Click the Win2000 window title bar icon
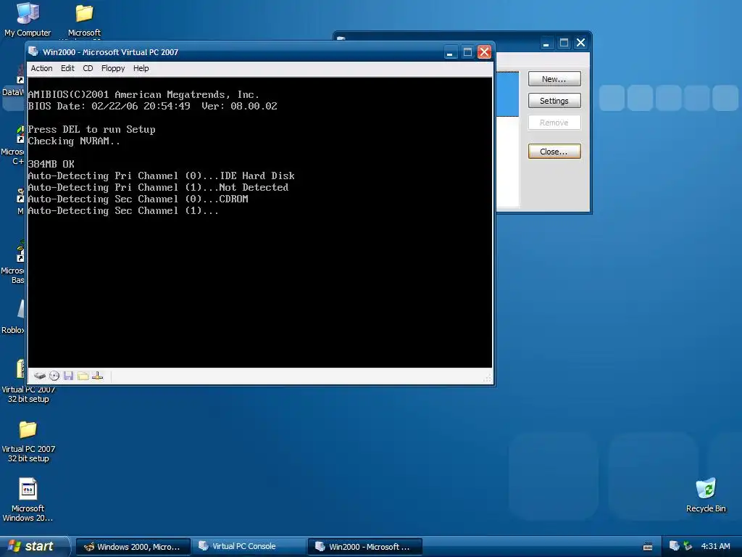The width and height of the screenshot is (742, 557). coord(33,51)
